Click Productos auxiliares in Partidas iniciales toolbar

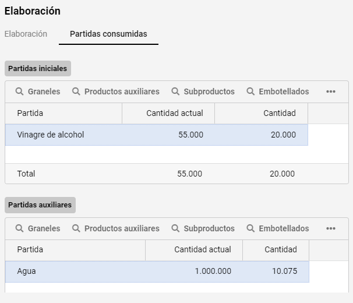(x=116, y=91)
